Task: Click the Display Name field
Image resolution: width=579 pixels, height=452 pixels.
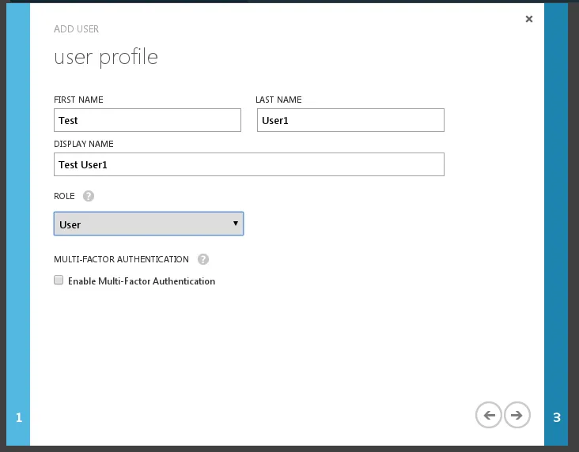Action: (249, 164)
